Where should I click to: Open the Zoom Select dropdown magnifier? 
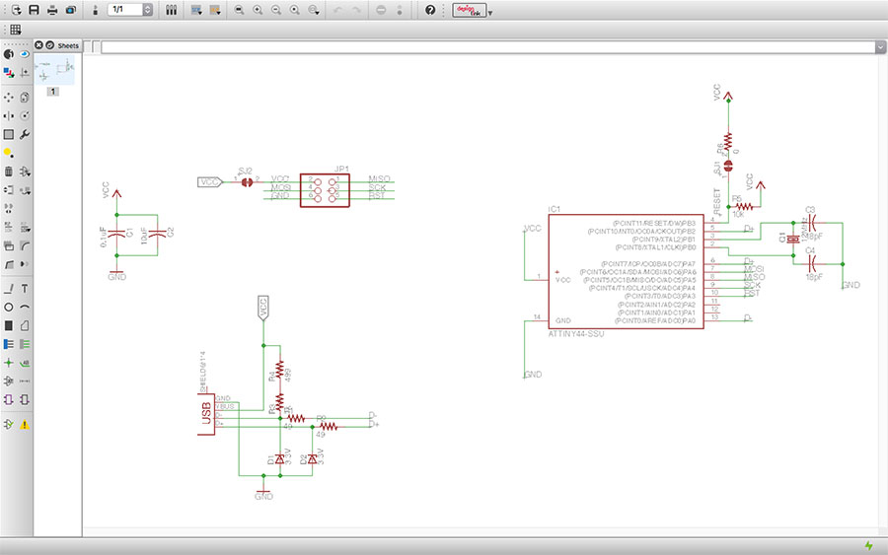314,10
